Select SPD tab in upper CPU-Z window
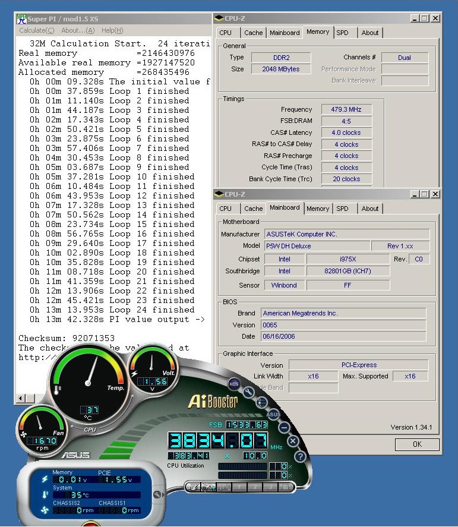 click(344, 33)
